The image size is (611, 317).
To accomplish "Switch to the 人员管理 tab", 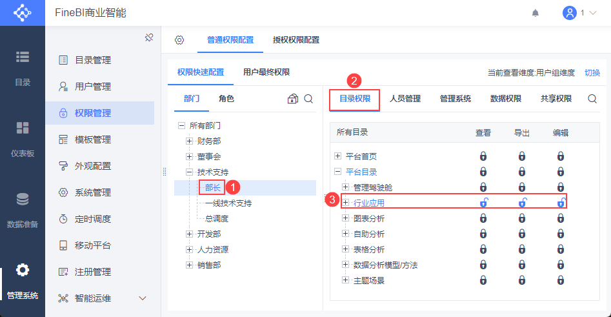I will (x=405, y=99).
